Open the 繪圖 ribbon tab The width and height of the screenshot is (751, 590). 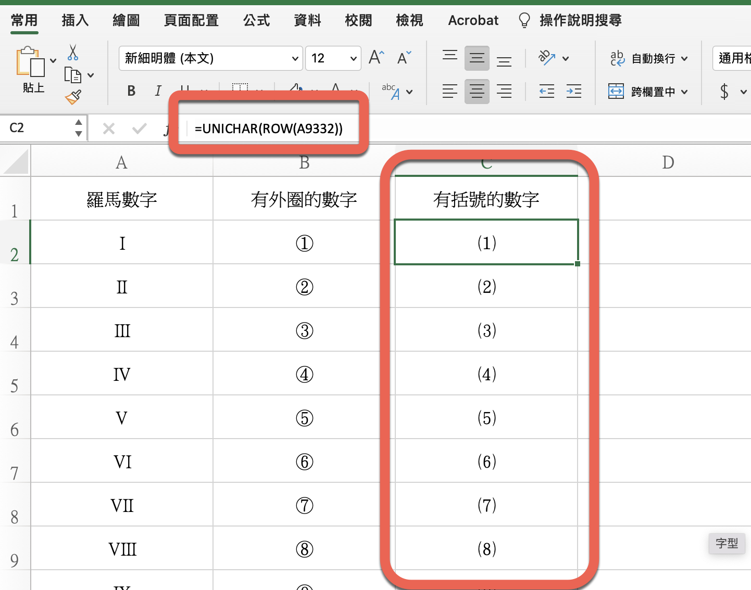pos(127,20)
